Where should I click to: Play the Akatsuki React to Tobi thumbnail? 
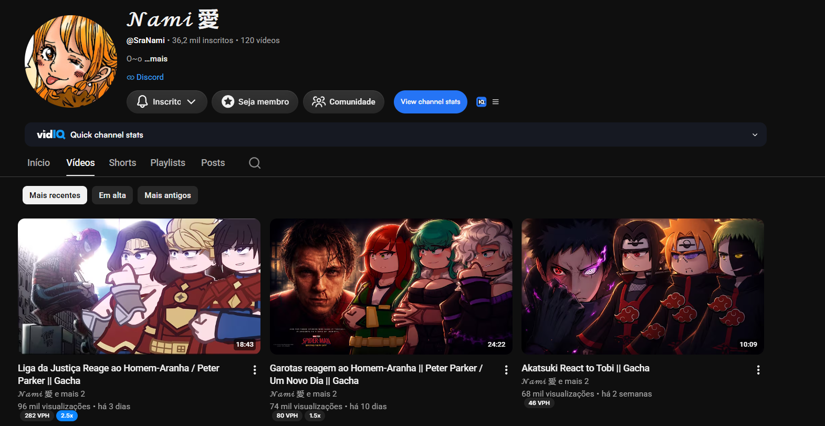[x=643, y=286]
